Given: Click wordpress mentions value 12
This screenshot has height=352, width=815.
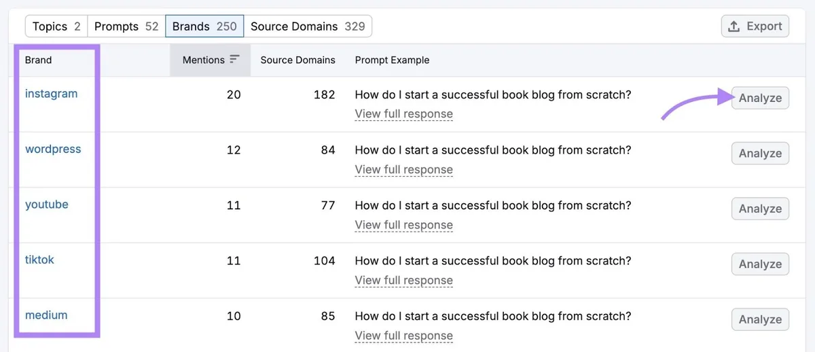Looking at the screenshot, I should point(234,150).
